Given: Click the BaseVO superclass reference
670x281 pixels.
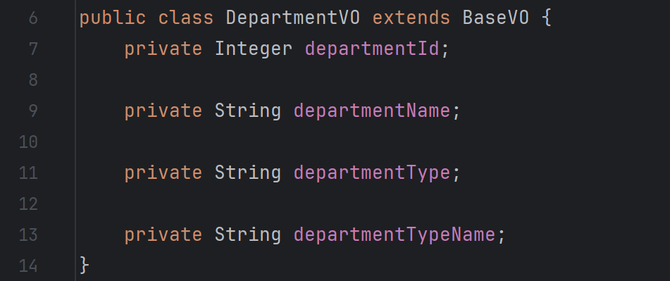Looking at the screenshot, I should (496, 18).
